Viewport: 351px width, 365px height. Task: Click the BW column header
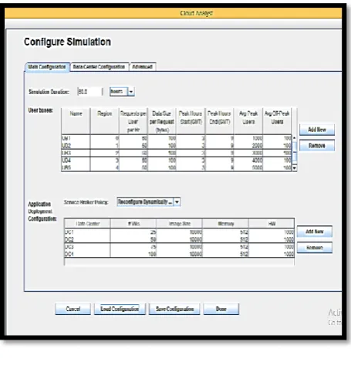[x=272, y=224]
